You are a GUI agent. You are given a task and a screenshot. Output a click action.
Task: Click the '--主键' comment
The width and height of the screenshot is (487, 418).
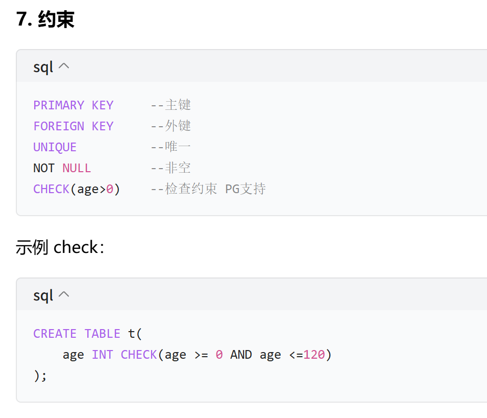pos(171,105)
